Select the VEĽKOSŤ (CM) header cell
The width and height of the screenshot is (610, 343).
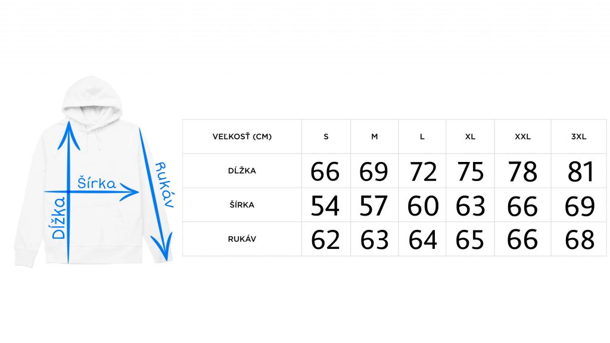pos(242,136)
